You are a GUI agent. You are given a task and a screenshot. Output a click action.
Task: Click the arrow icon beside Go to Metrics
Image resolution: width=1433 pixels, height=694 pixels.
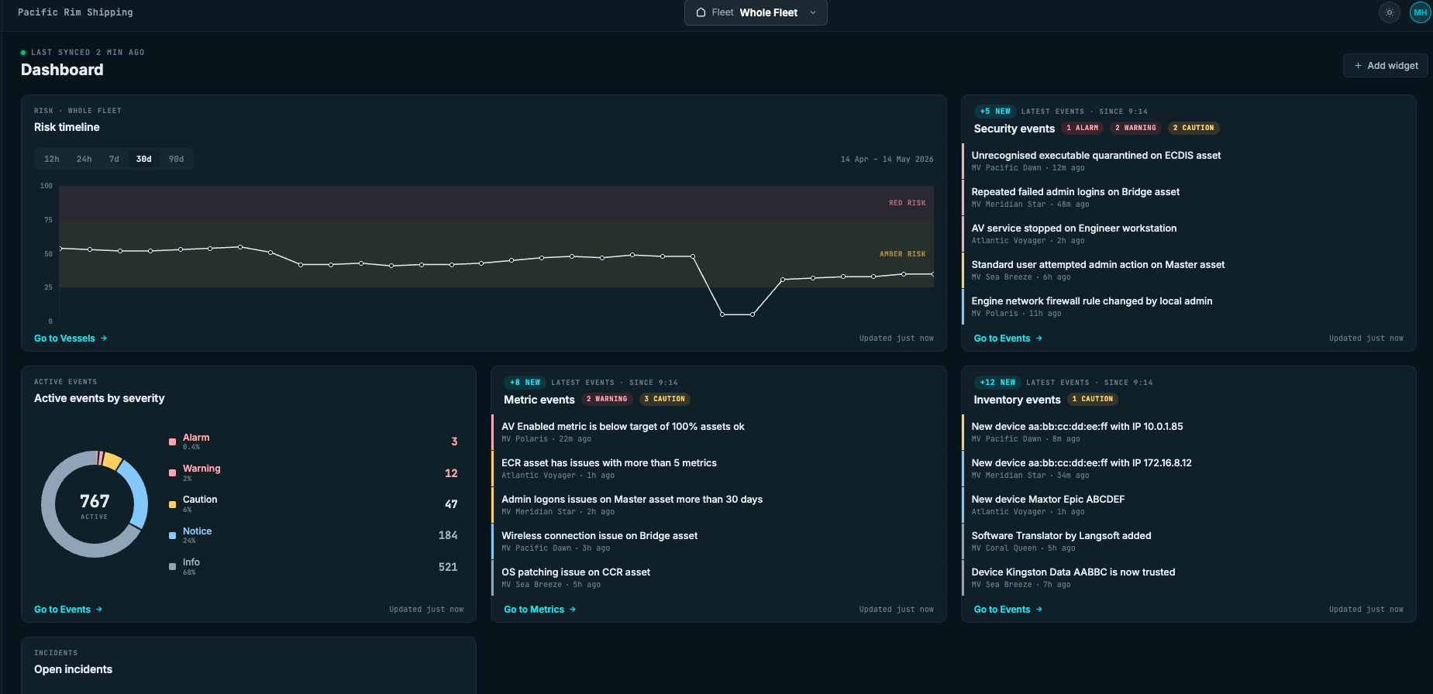pos(573,610)
